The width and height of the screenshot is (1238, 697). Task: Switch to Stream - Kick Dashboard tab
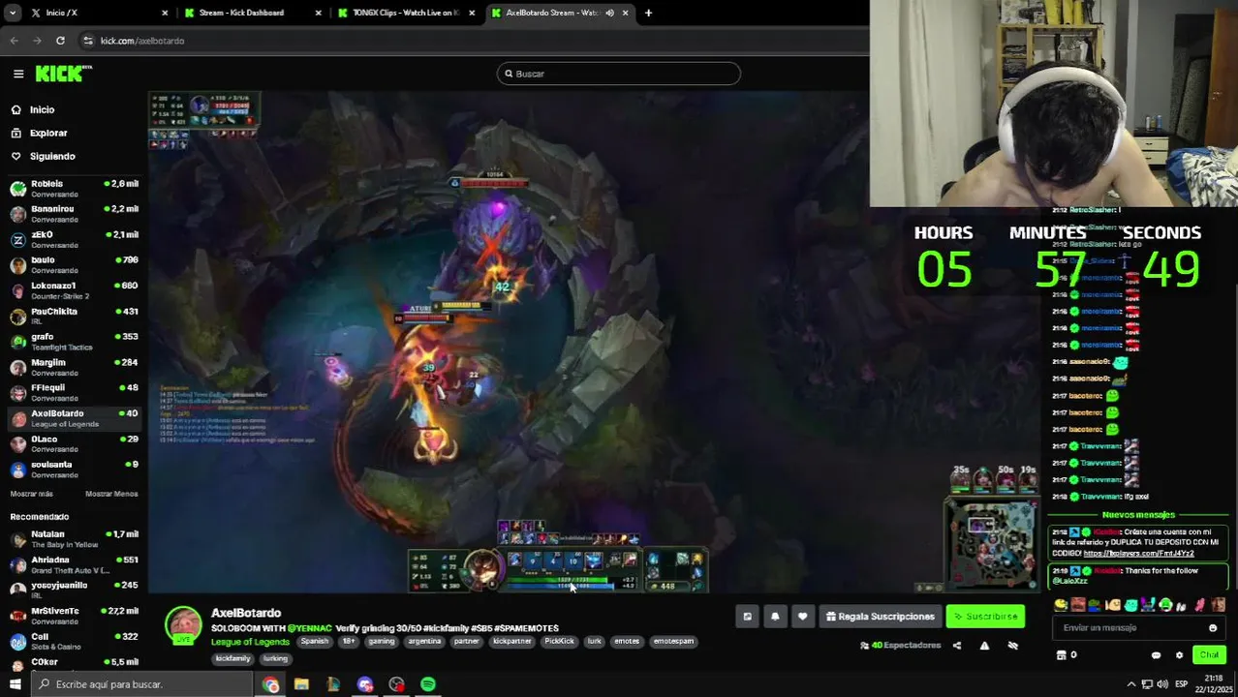[x=247, y=13]
